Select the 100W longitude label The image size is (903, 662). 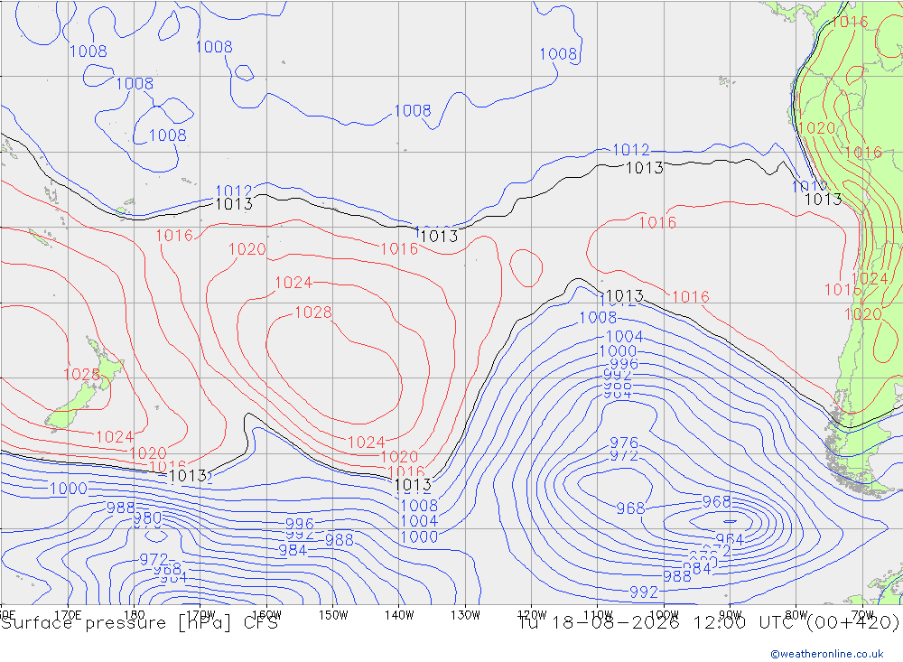[x=664, y=615]
